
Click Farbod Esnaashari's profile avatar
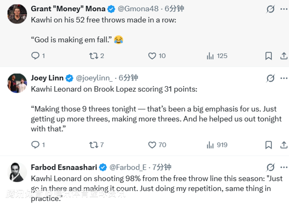click(17, 172)
